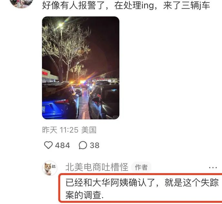Tap the words 来了三辆j车 in the comment
Image resolution: width=222 pixels, height=204 pixels.
187,6
